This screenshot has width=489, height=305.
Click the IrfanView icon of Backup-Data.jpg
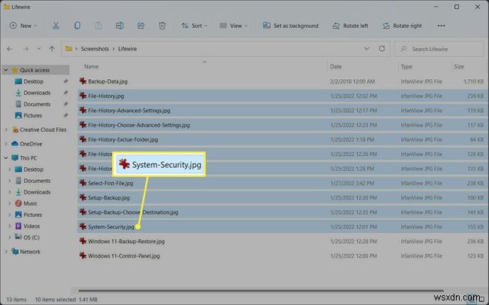tap(83, 81)
